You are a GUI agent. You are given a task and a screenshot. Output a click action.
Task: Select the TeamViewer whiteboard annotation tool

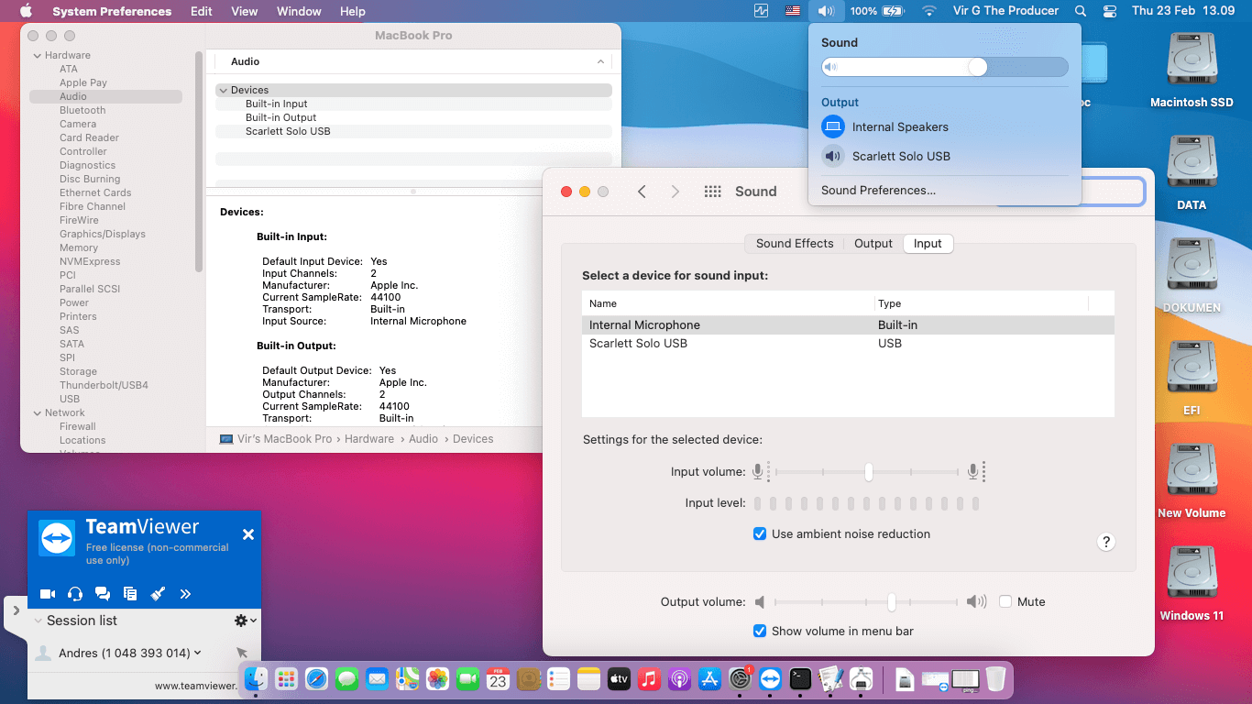157,594
